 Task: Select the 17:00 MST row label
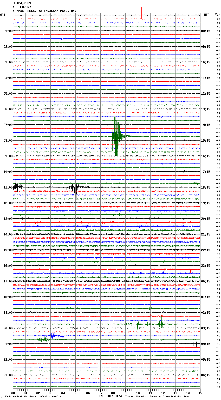click(8, 281)
